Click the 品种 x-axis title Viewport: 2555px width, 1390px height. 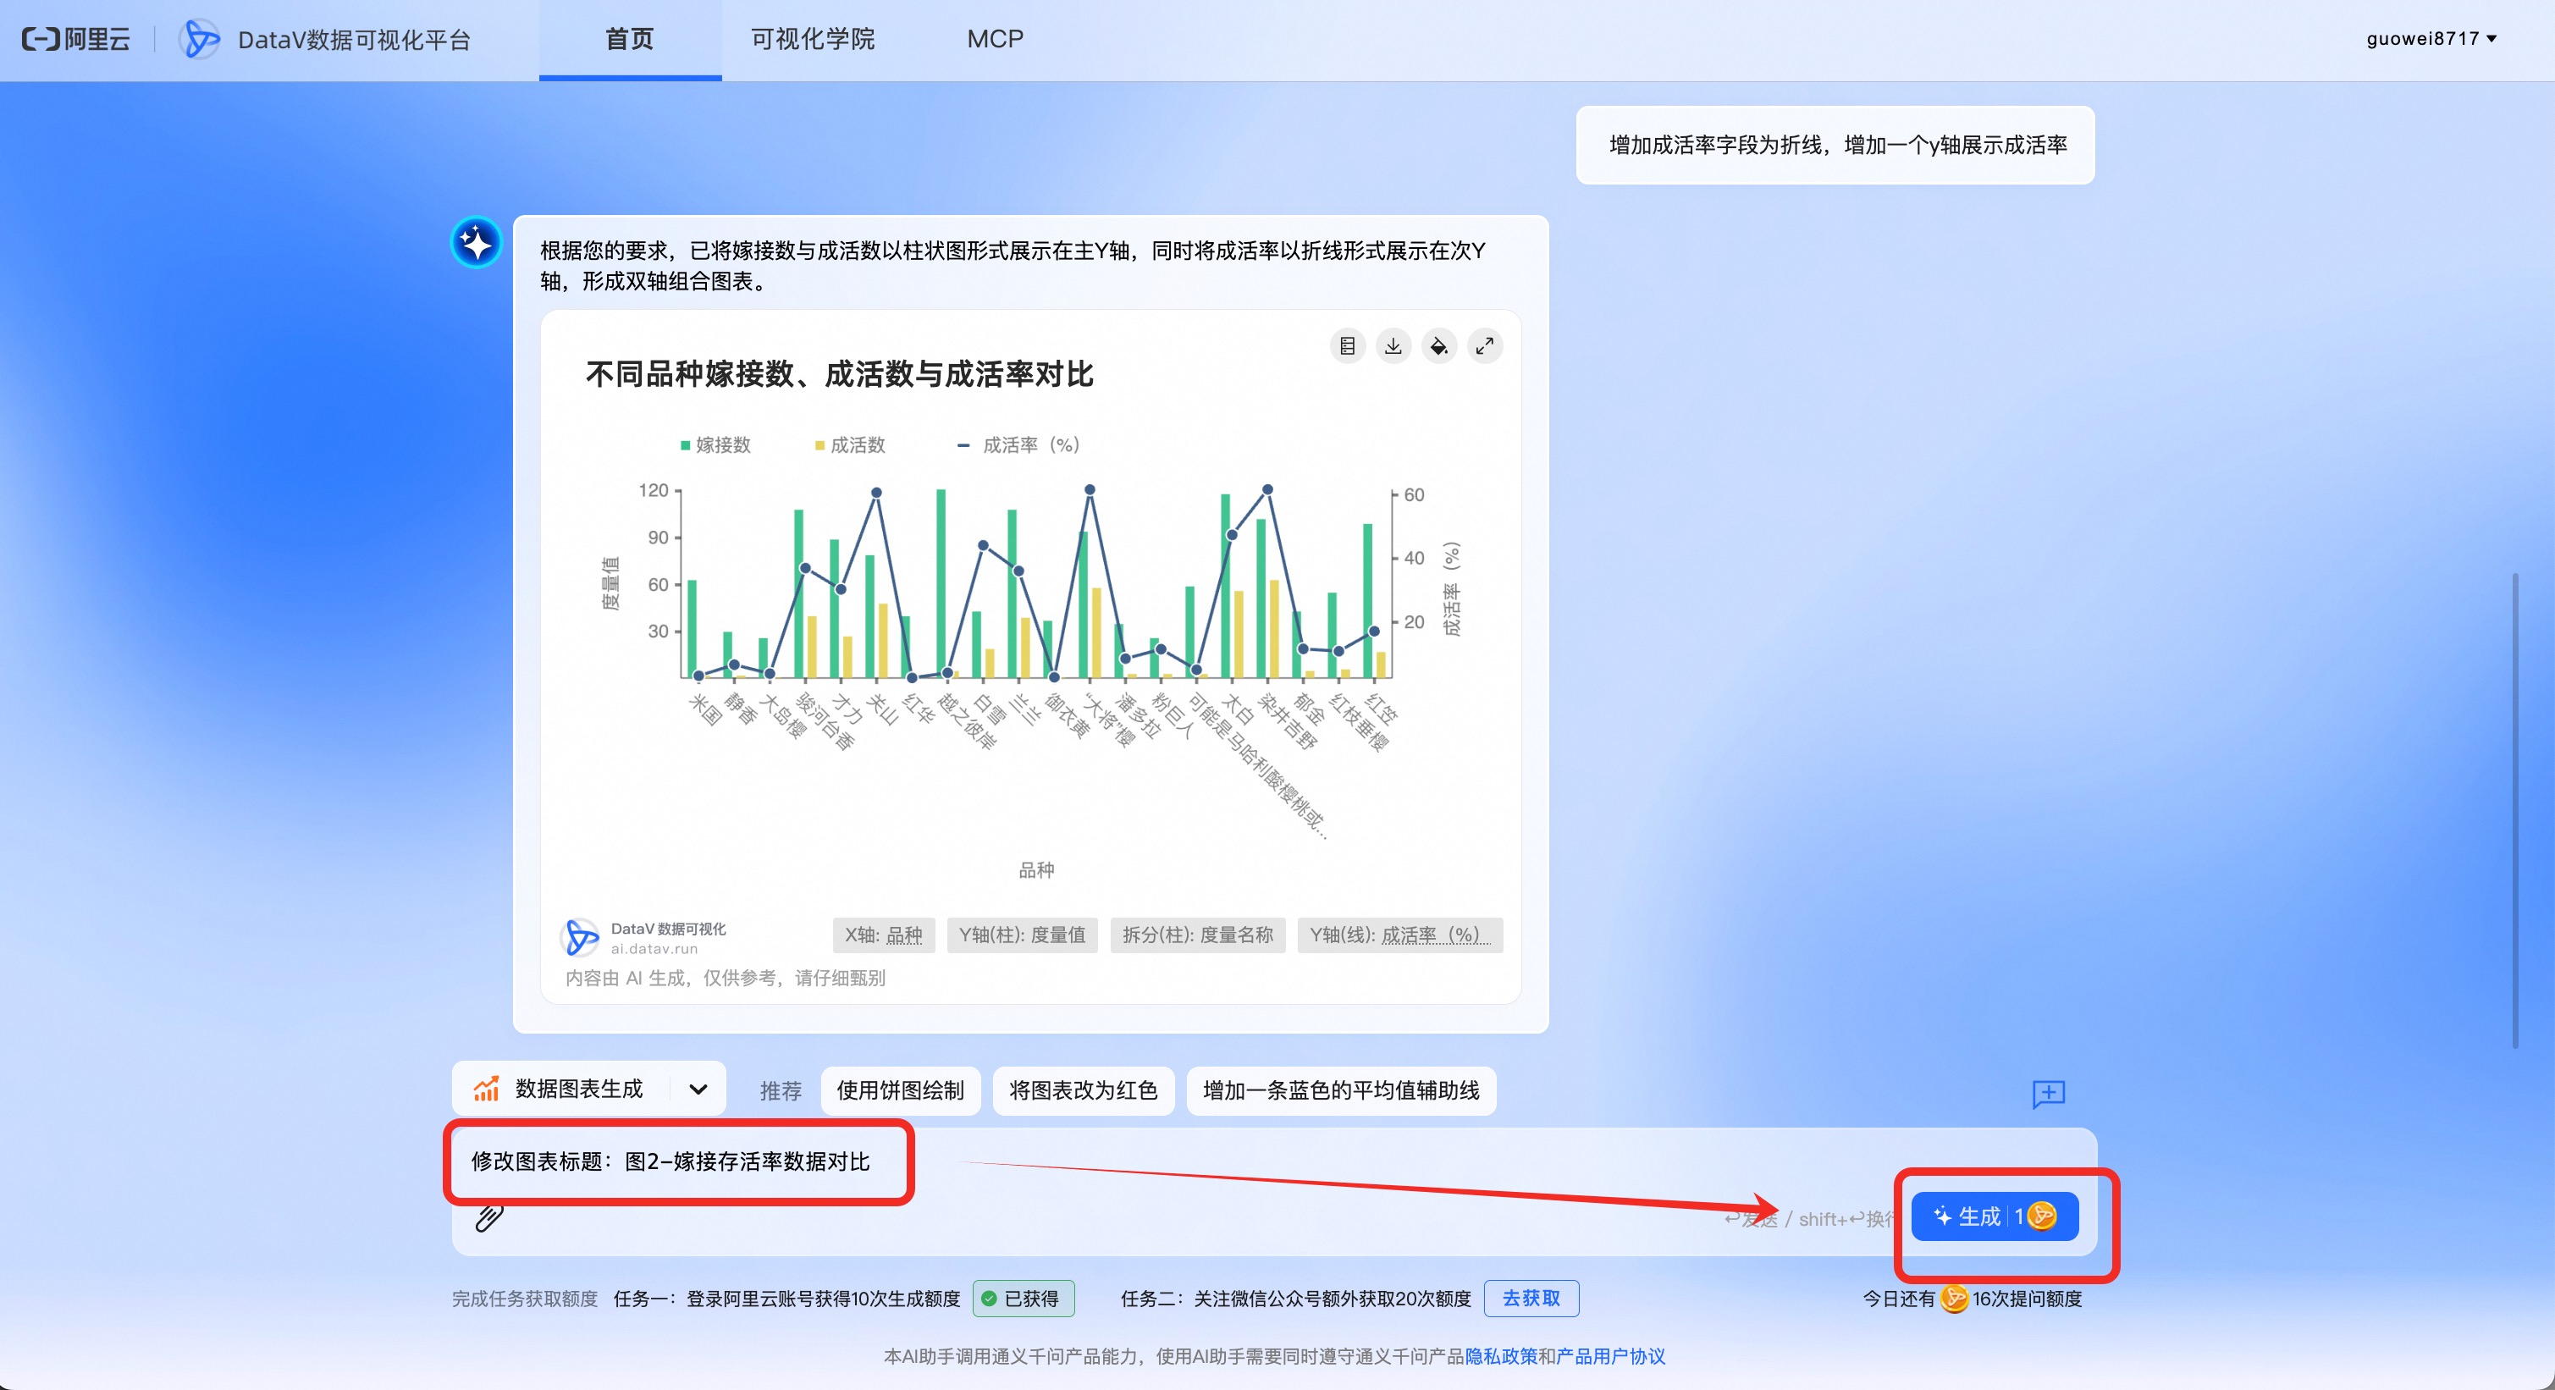[x=1036, y=869]
